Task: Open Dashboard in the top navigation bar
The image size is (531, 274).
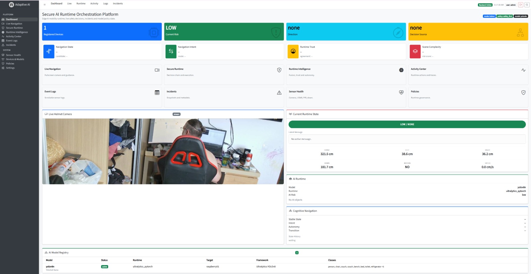Action: point(56,4)
